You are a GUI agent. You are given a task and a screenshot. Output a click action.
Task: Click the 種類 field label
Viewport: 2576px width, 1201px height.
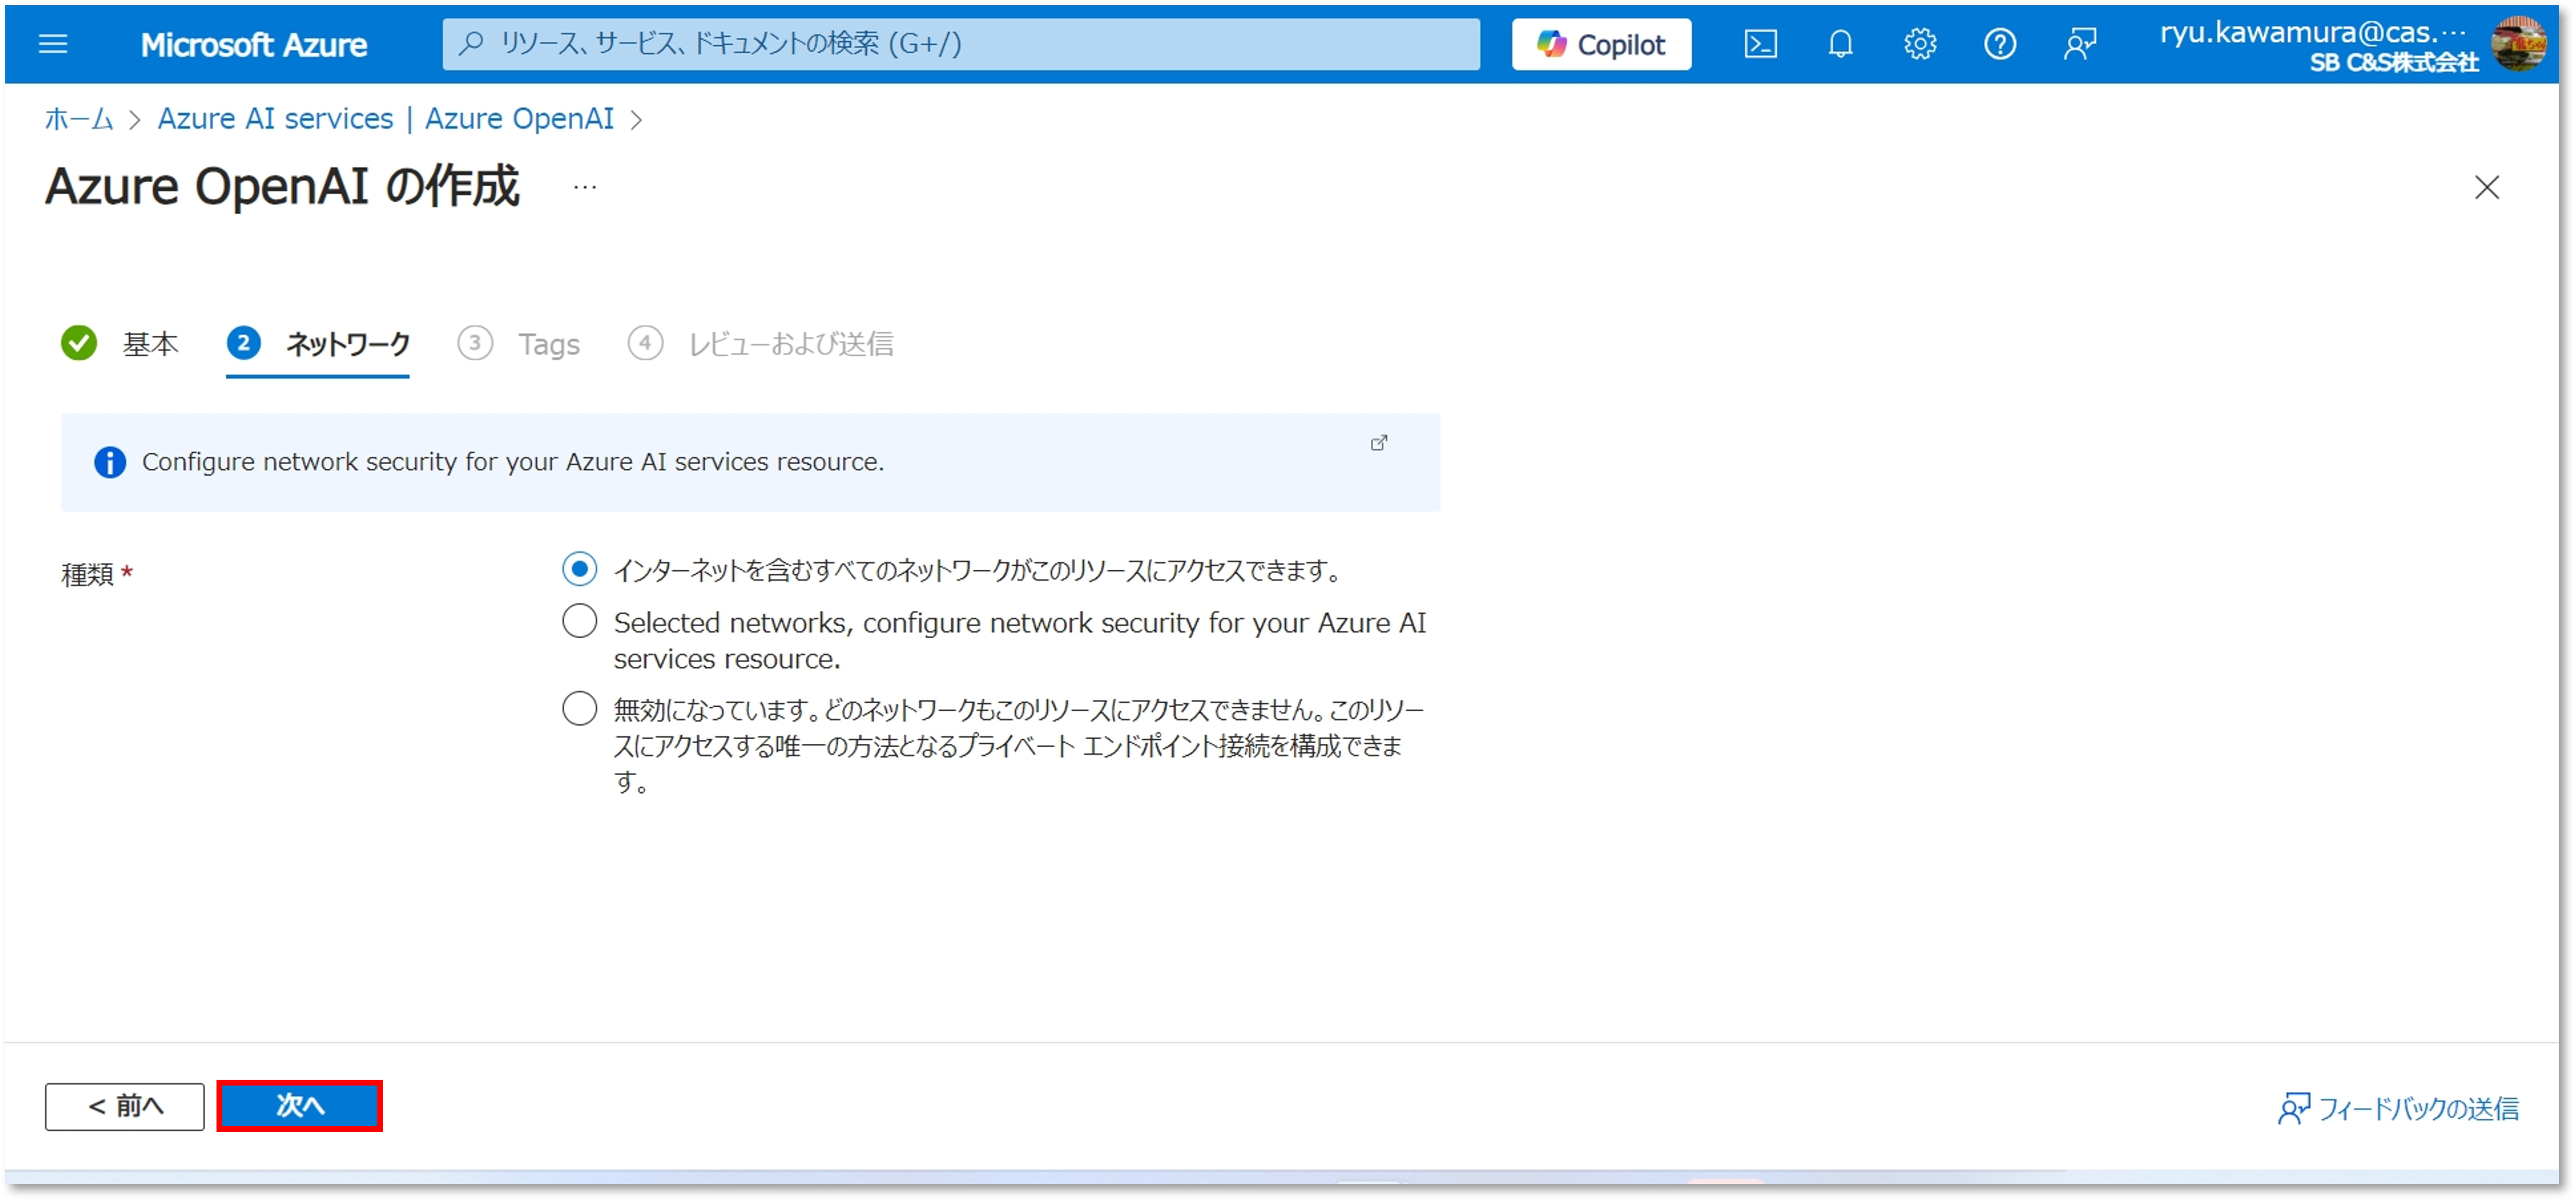point(97,574)
